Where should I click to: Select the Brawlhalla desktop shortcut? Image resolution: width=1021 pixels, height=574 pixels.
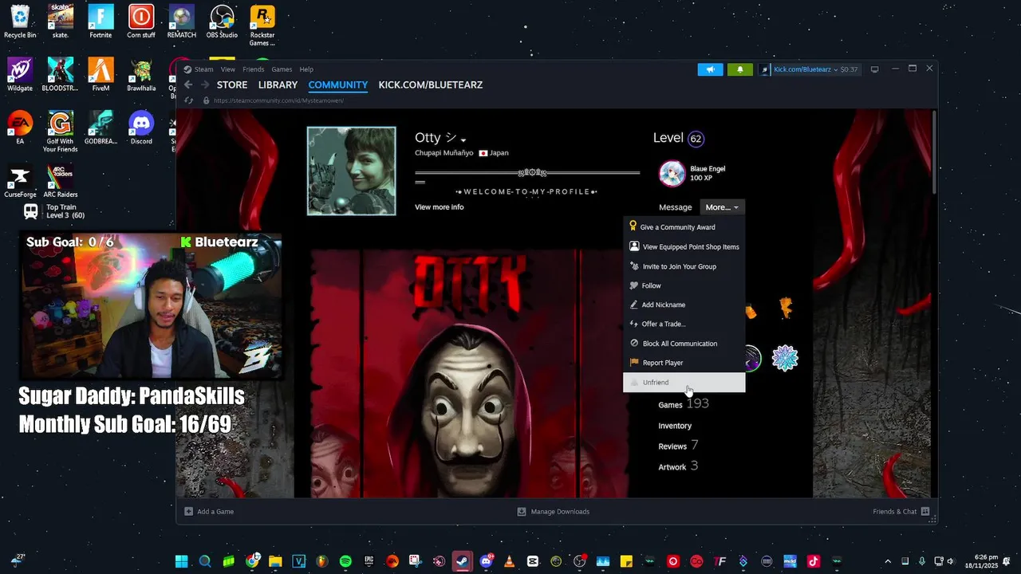[141, 74]
